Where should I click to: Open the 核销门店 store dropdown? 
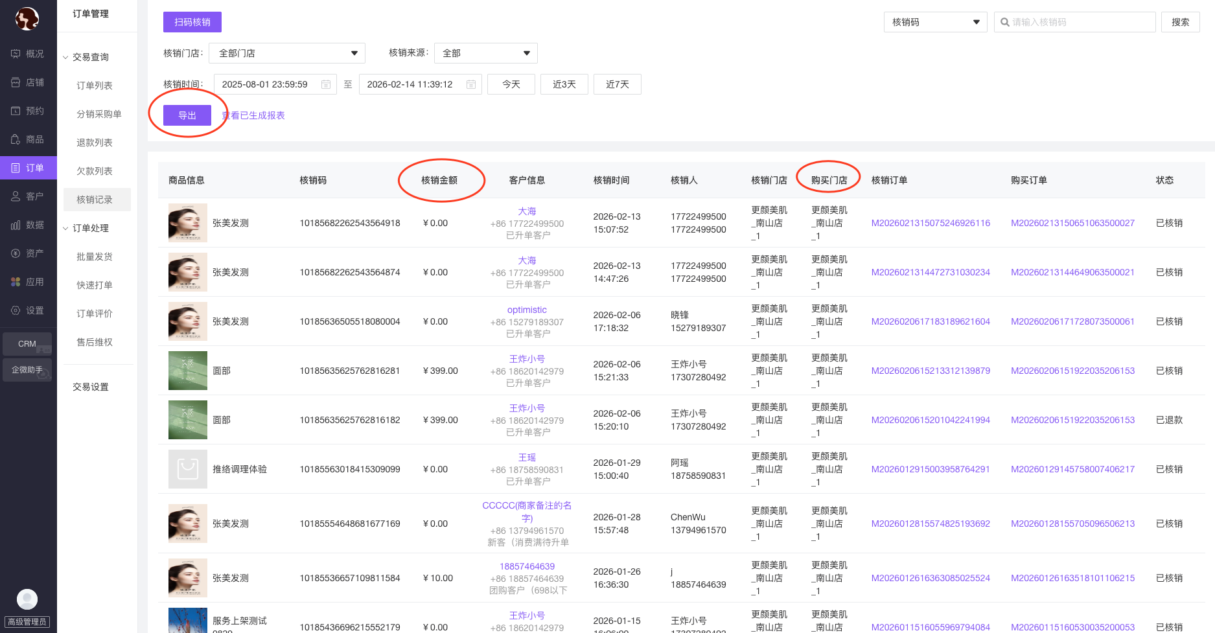pos(286,53)
